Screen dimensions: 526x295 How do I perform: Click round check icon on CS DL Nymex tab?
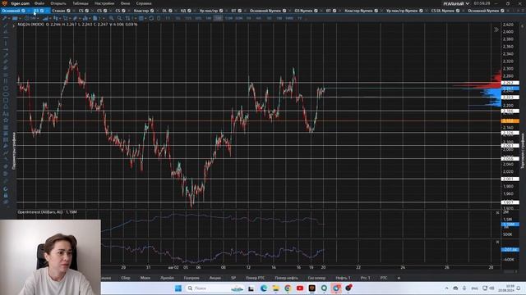click(458, 11)
